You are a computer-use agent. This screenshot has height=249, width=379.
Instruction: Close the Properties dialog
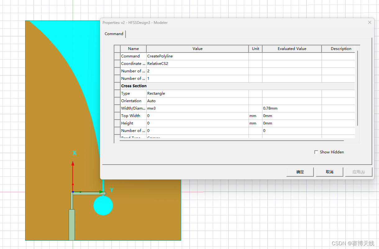370,22
